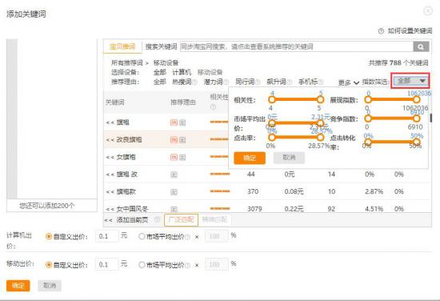Toggle 精确匹配 match mode

pyautogui.click(x=214, y=220)
